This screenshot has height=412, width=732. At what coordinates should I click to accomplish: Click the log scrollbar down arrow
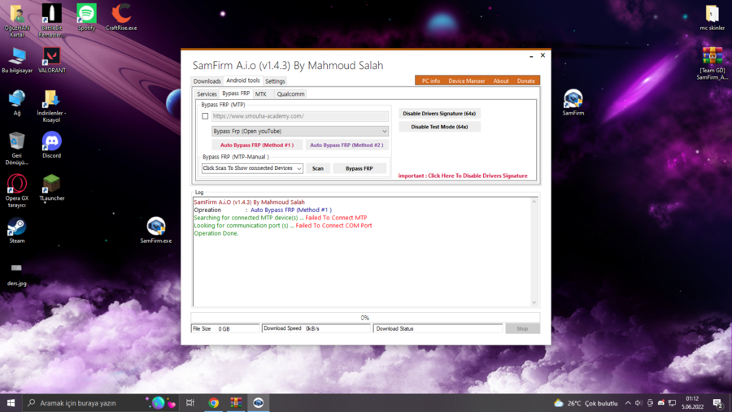point(534,303)
